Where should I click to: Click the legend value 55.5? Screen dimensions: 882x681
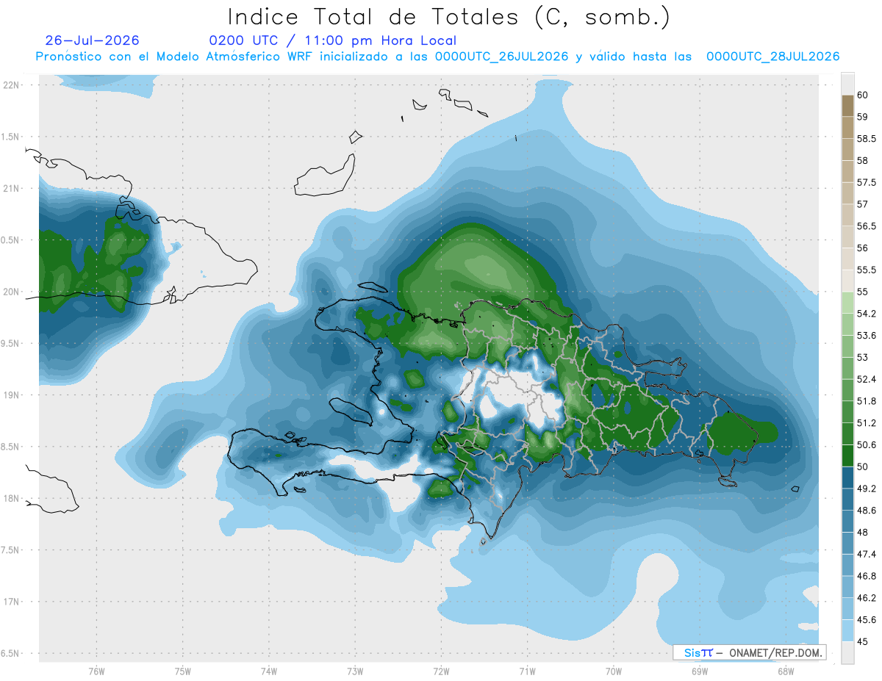pyautogui.click(x=867, y=270)
